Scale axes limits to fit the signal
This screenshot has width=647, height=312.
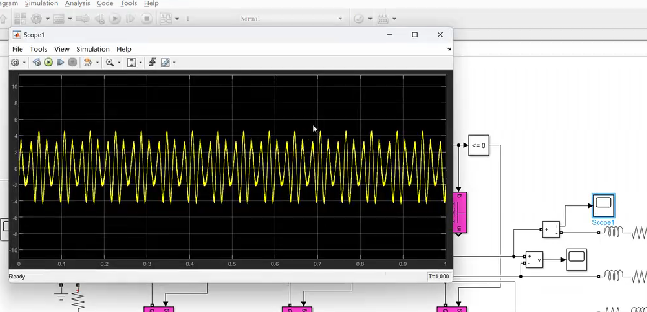131,62
